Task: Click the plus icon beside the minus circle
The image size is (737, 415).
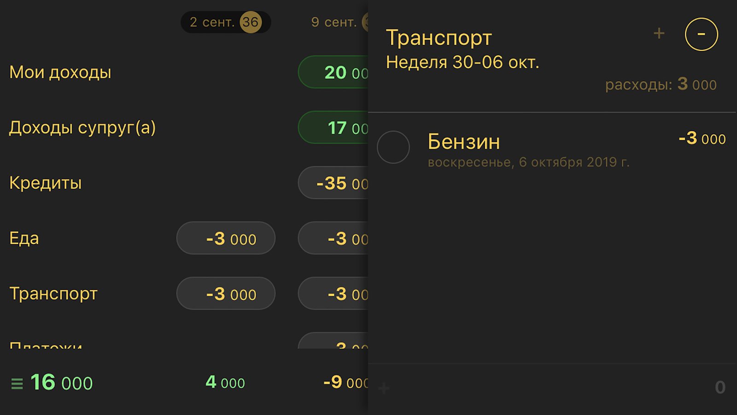Action: (659, 33)
